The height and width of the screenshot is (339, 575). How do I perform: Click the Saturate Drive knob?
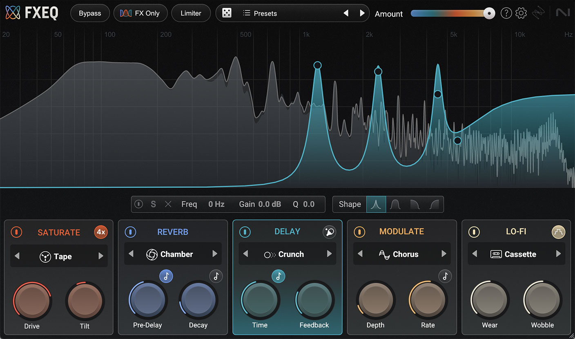pyautogui.click(x=32, y=301)
